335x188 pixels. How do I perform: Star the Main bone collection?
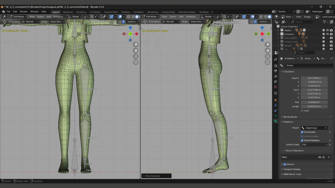click(x=324, y=157)
